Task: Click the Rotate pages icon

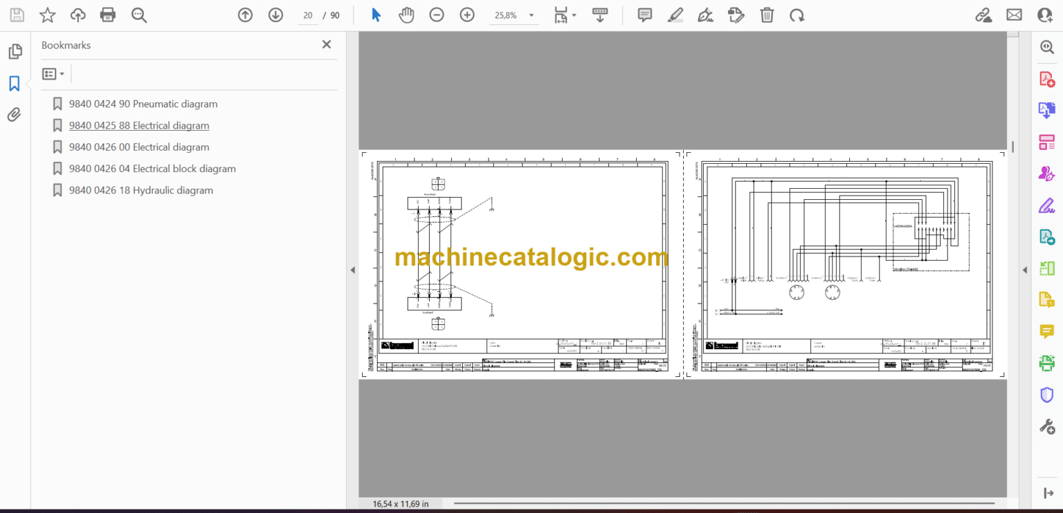Action: click(x=797, y=15)
